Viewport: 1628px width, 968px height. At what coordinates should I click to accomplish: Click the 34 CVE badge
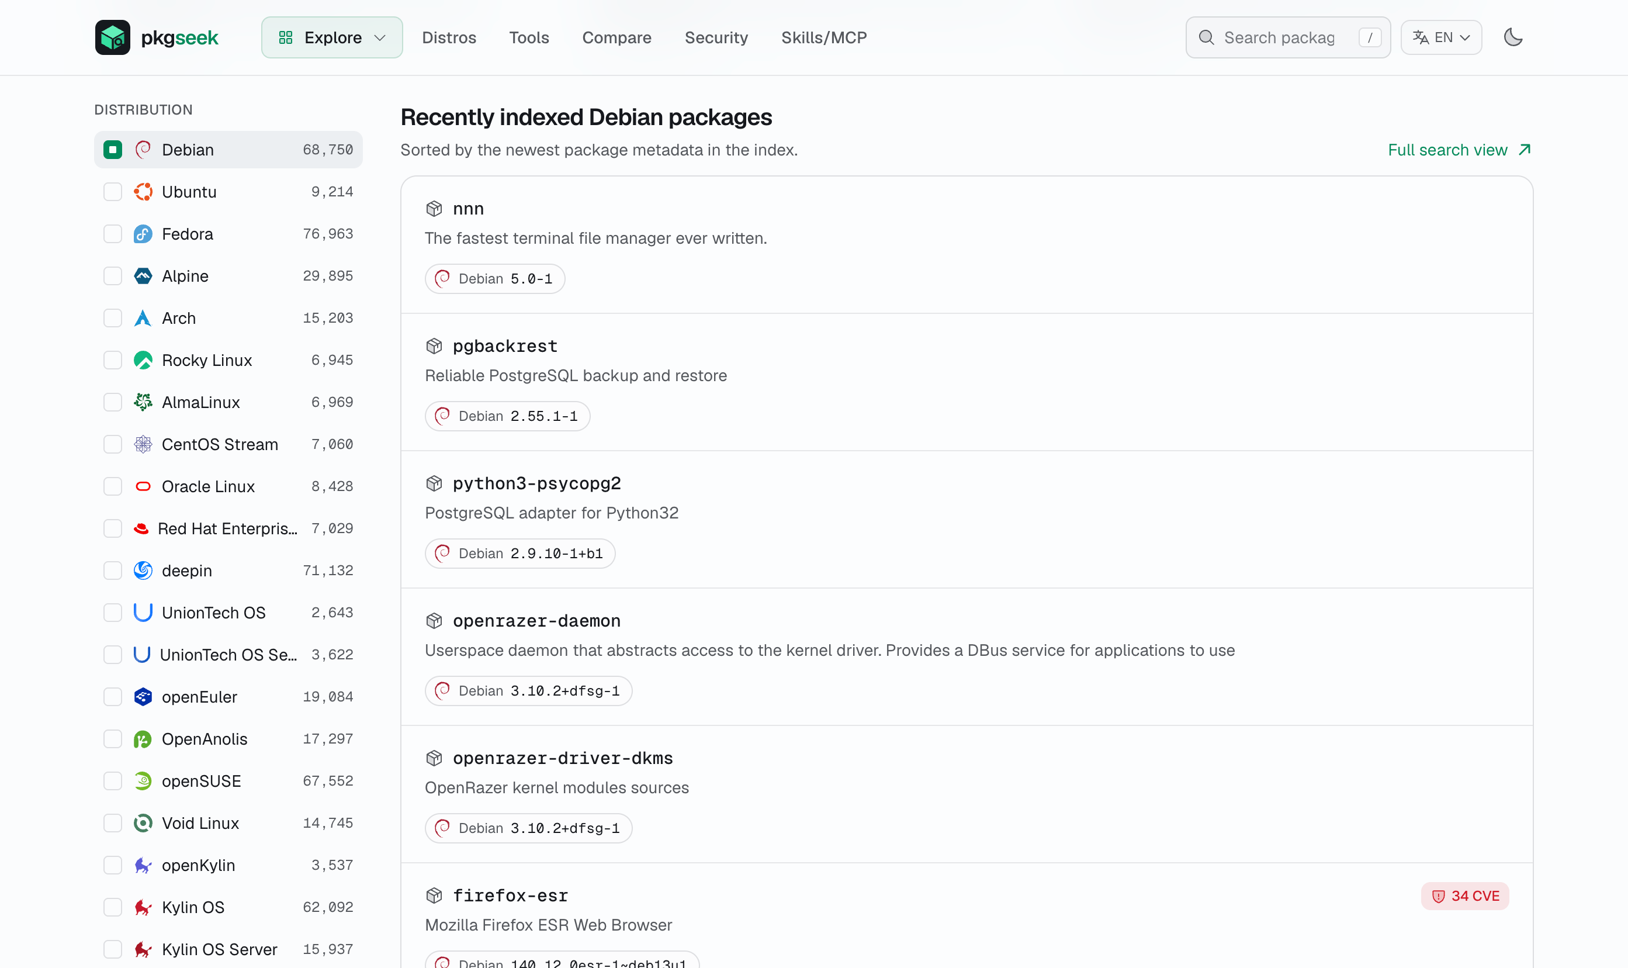pos(1465,896)
